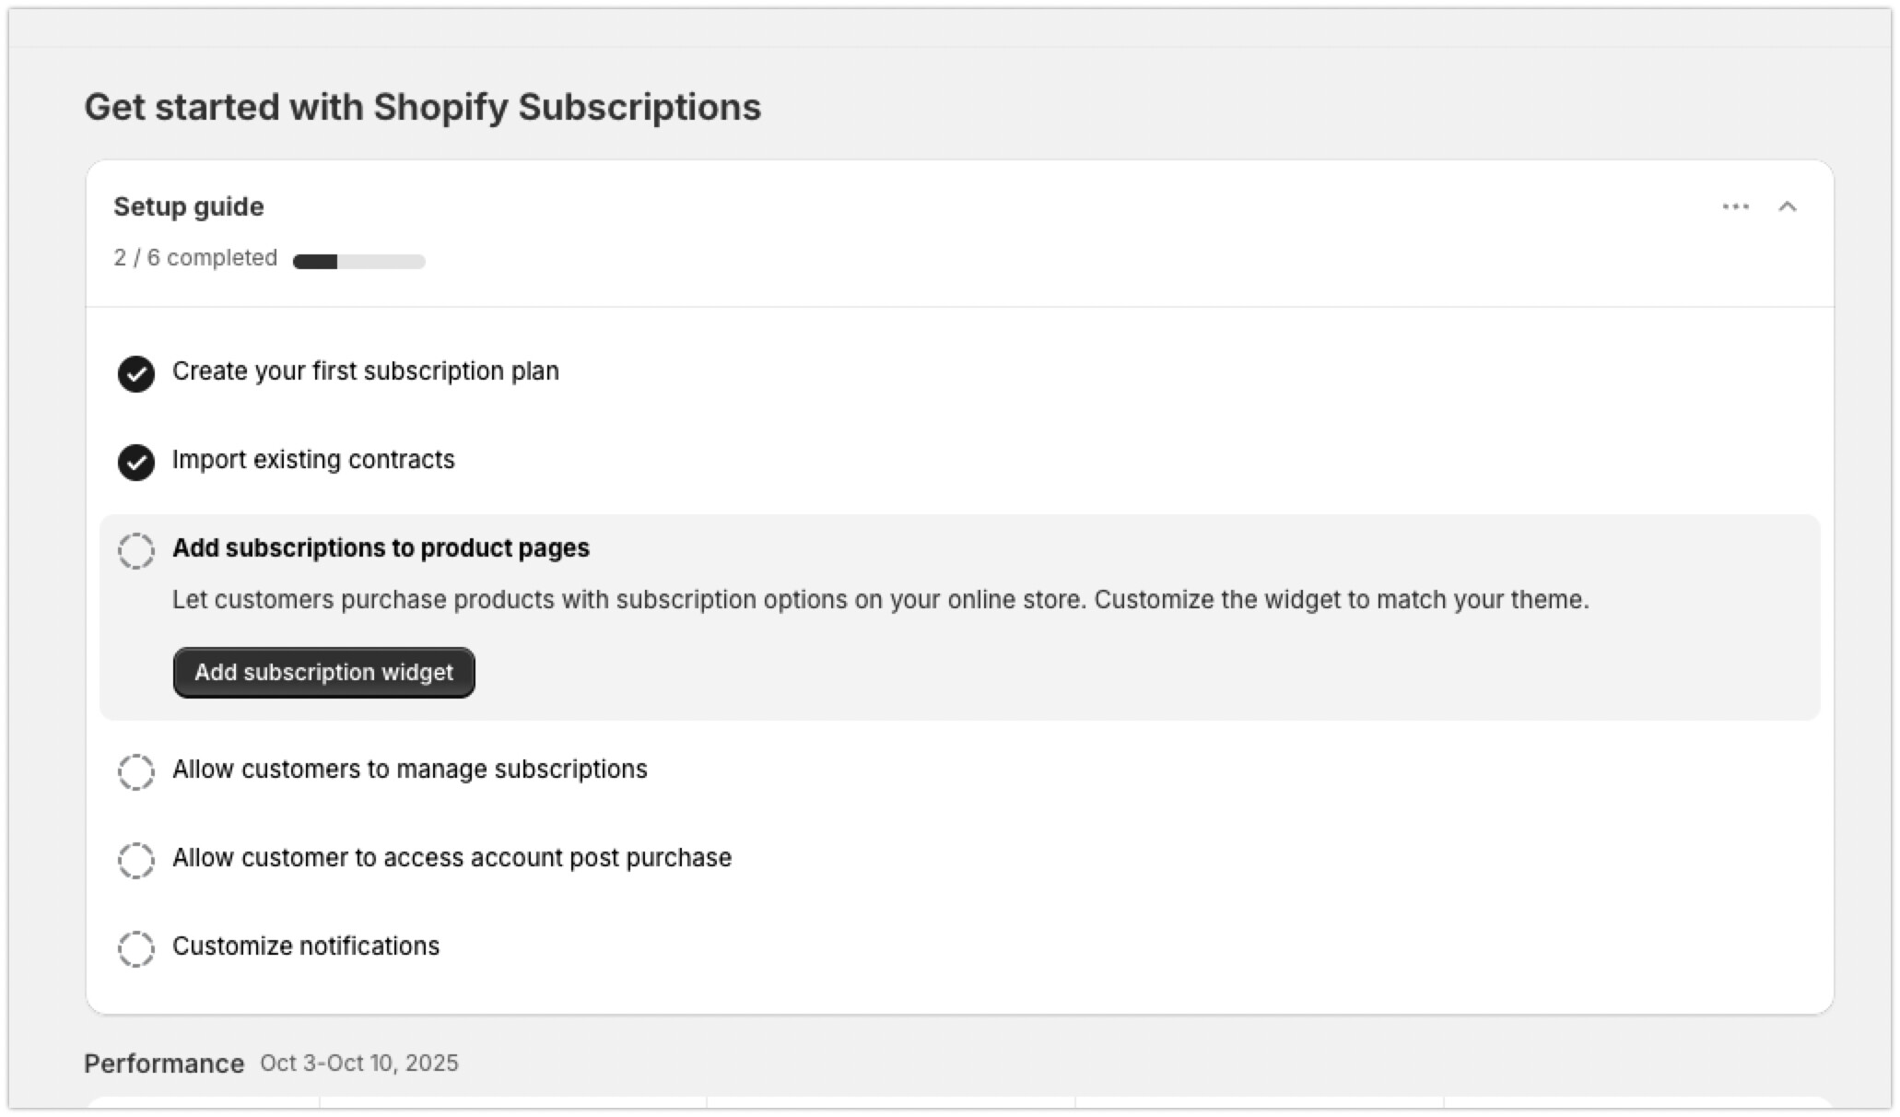Tick the 'Customize notifications' step circle

click(136, 948)
